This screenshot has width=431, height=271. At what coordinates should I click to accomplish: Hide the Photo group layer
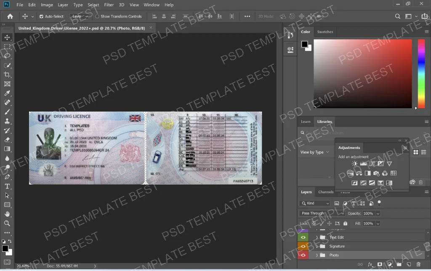303,255
